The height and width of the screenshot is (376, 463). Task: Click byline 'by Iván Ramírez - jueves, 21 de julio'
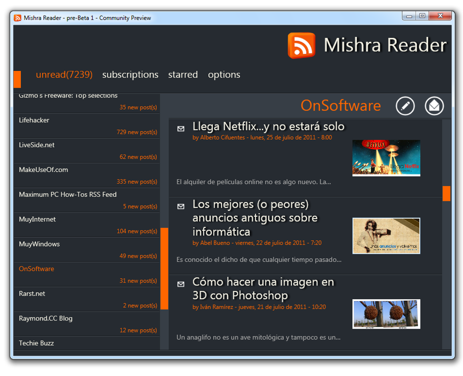[259, 307]
